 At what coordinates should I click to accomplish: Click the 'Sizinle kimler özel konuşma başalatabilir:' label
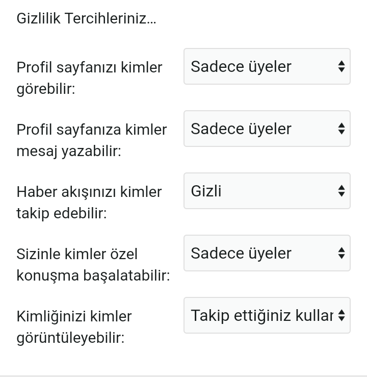(93, 264)
